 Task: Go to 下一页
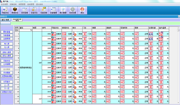[x=7, y=89]
